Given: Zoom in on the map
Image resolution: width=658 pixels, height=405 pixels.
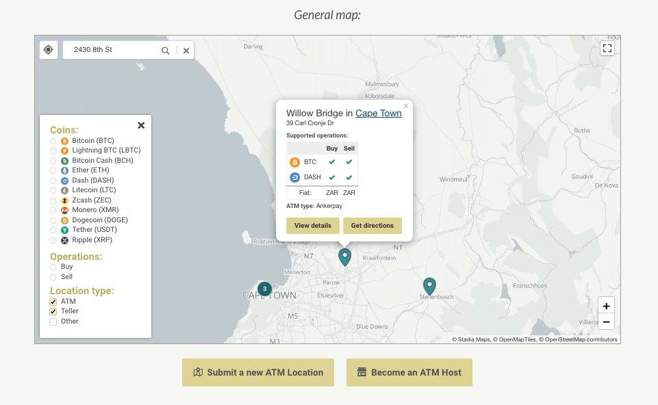Looking at the screenshot, I should 607,306.
